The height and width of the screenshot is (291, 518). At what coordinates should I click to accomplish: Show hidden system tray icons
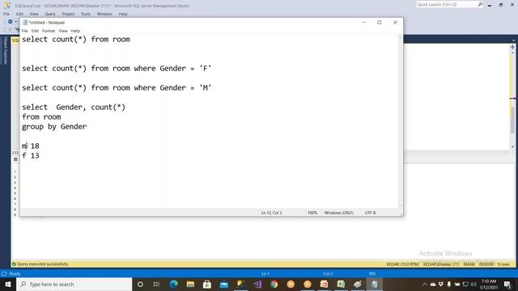click(x=425, y=284)
